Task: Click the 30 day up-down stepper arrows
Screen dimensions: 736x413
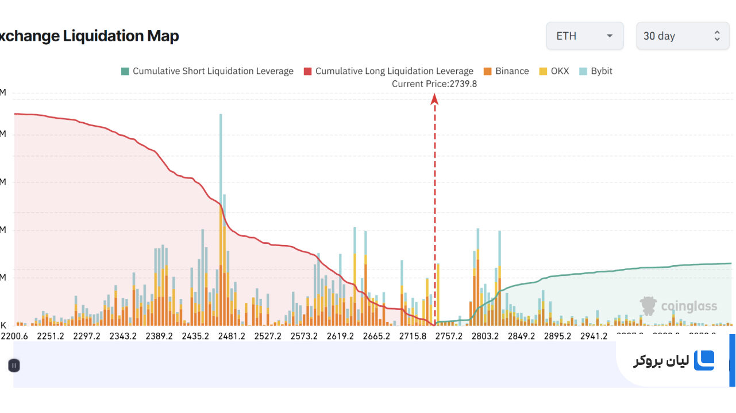Action: tap(717, 36)
